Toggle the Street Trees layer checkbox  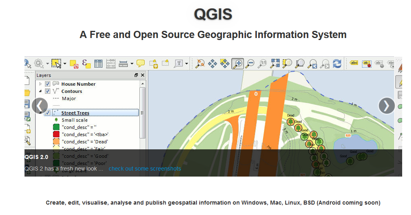(47, 113)
